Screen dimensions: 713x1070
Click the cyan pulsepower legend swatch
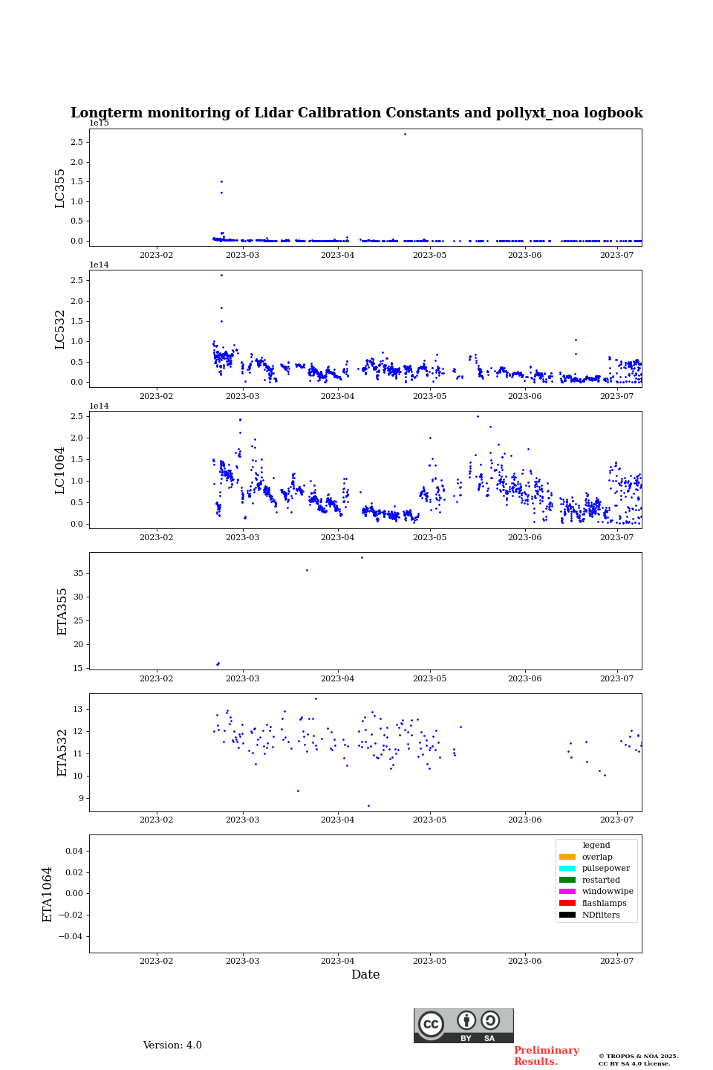567,868
